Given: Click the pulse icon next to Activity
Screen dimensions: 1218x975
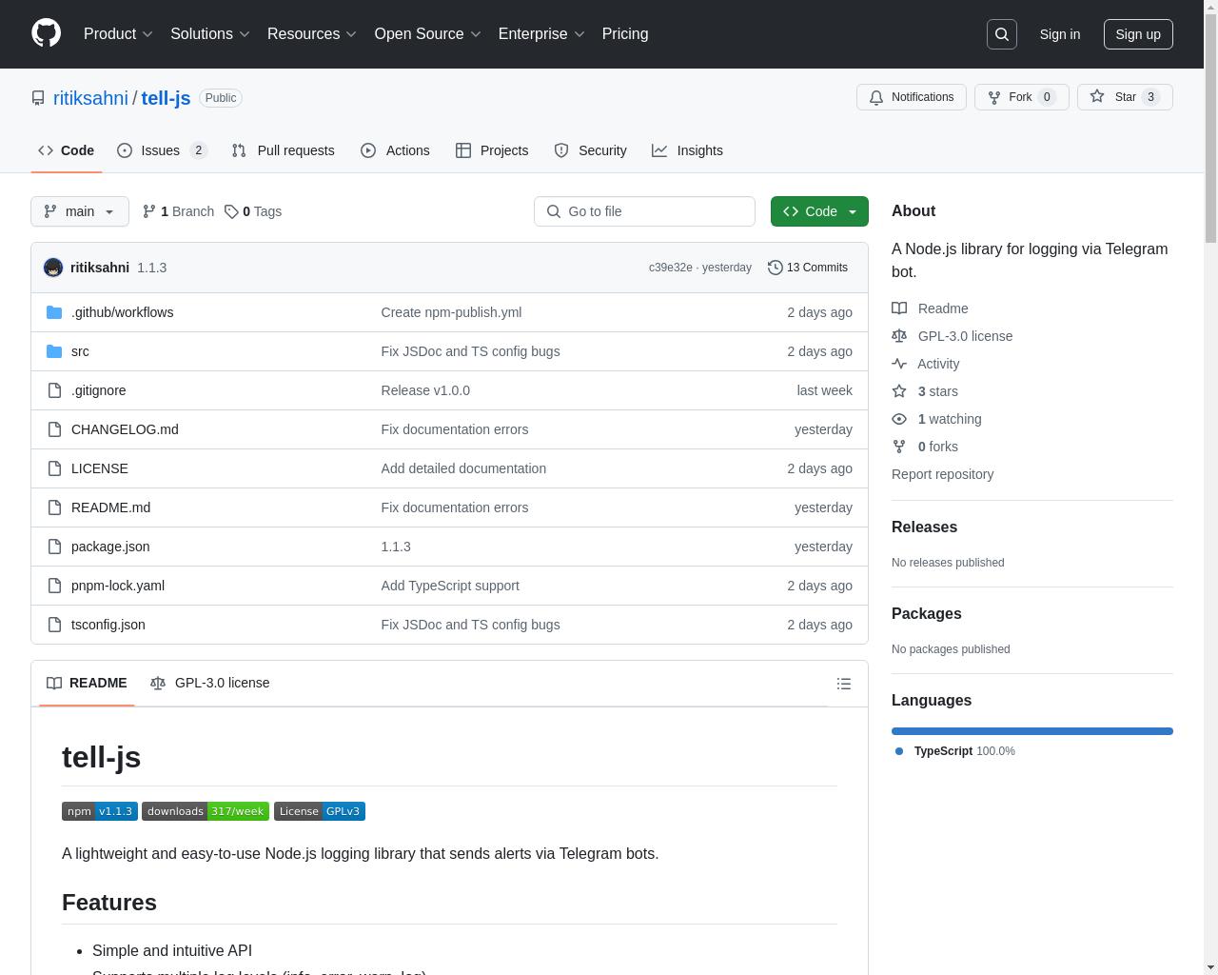Looking at the screenshot, I should pos(899,364).
